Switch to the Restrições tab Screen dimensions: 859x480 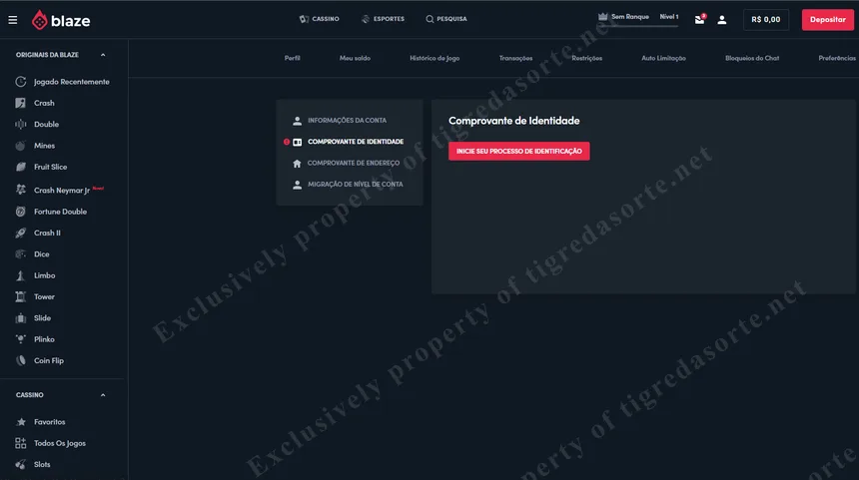click(586, 58)
